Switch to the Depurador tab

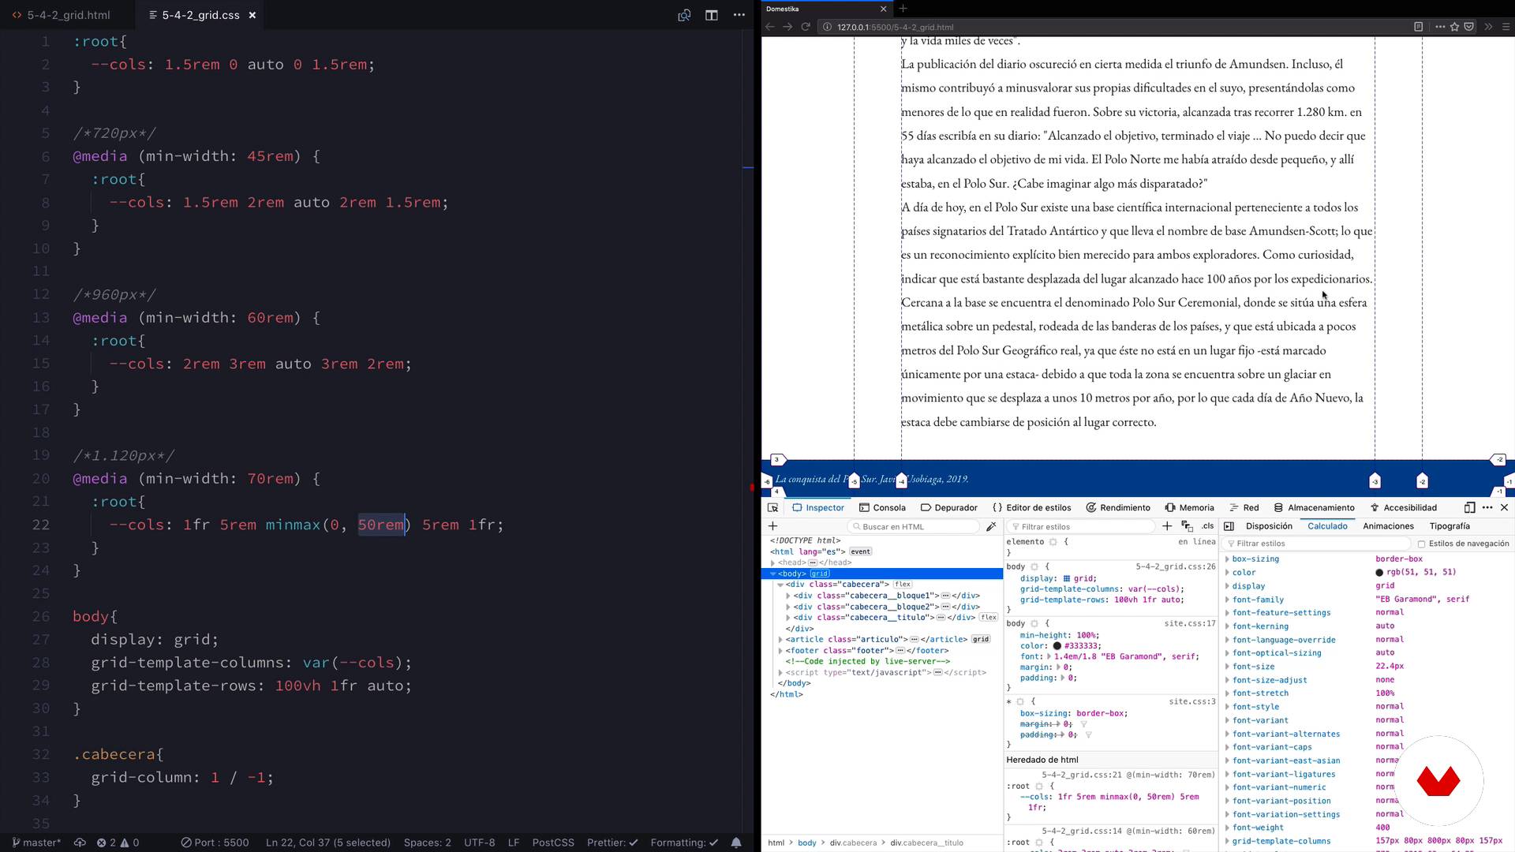[948, 507]
